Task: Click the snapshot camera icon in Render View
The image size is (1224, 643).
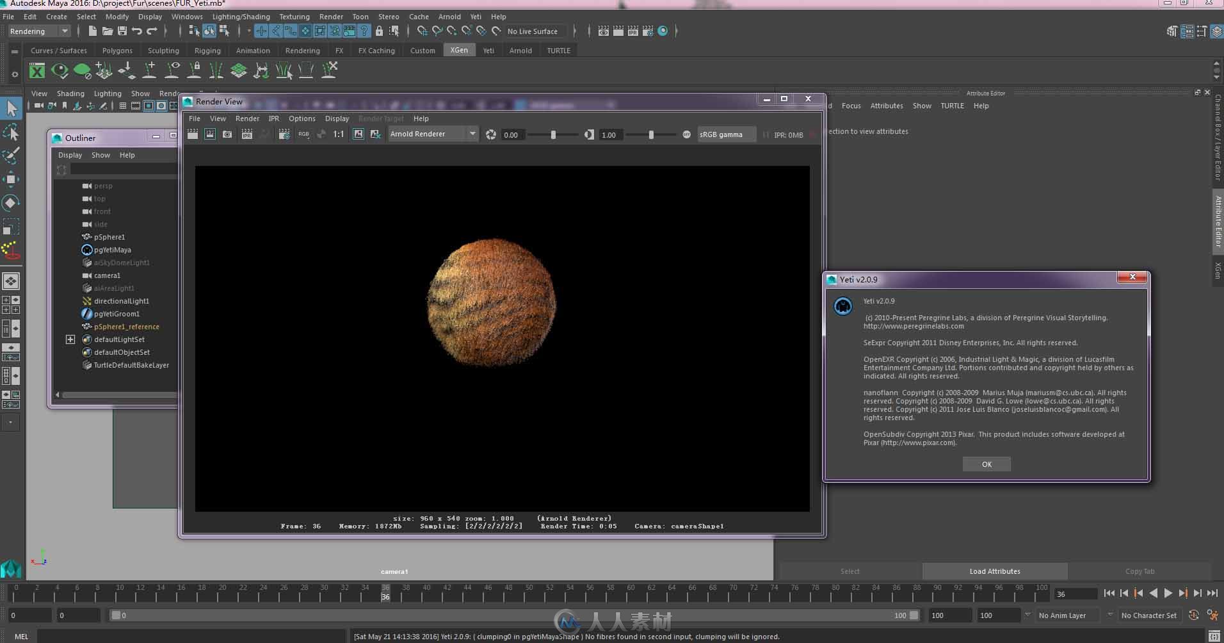Action: point(227,134)
